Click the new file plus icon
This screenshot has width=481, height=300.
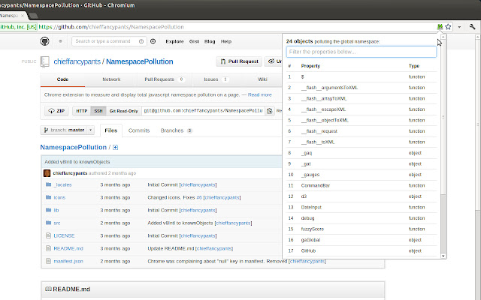point(115,148)
